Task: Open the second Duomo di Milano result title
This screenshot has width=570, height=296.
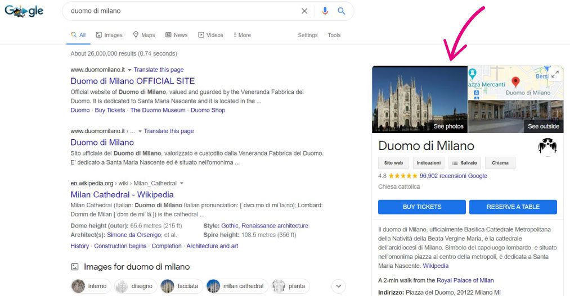Action: point(102,142)
